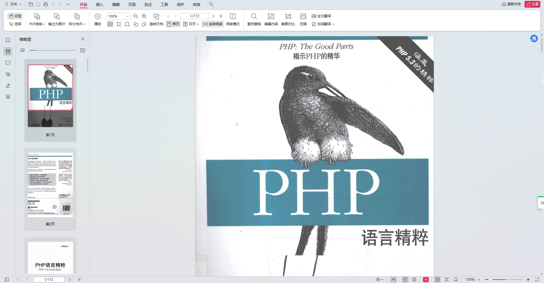Expand the quick access toolbar customize arrow
This screenshot has width=544, height=283.
tap(68, 4)
